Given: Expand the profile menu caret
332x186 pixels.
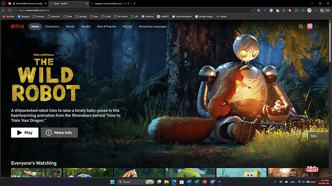Looking at the screenshot, I should coord(315,26).
